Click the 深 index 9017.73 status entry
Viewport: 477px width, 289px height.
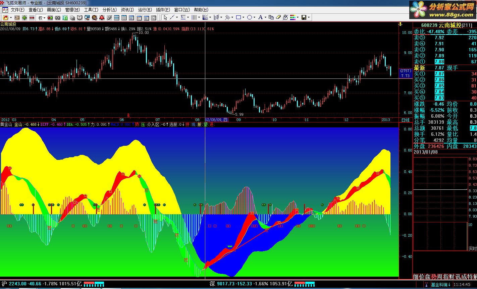[251, 284]
